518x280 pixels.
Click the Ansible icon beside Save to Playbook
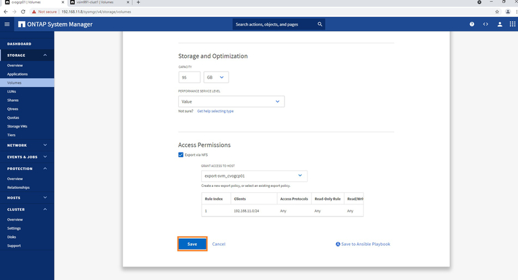(x=338, y=244)
